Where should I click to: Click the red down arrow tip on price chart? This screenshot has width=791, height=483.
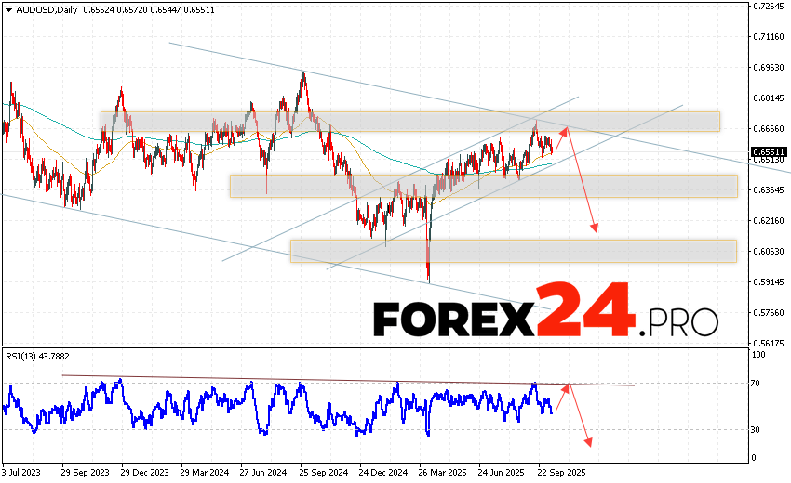point(596,230)
